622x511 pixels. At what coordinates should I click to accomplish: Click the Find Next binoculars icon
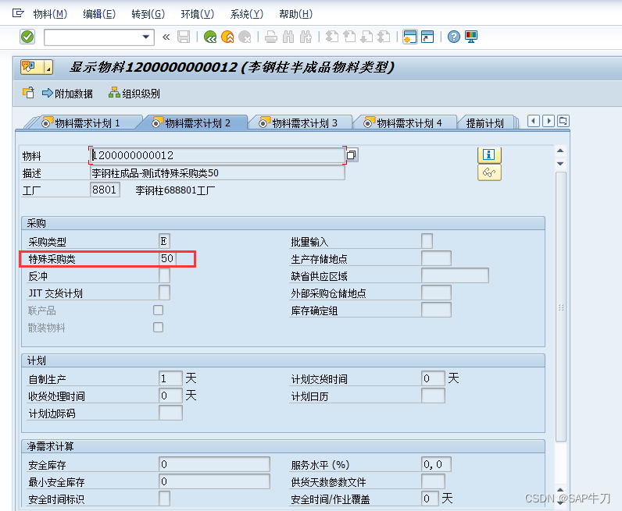(306, 37)
